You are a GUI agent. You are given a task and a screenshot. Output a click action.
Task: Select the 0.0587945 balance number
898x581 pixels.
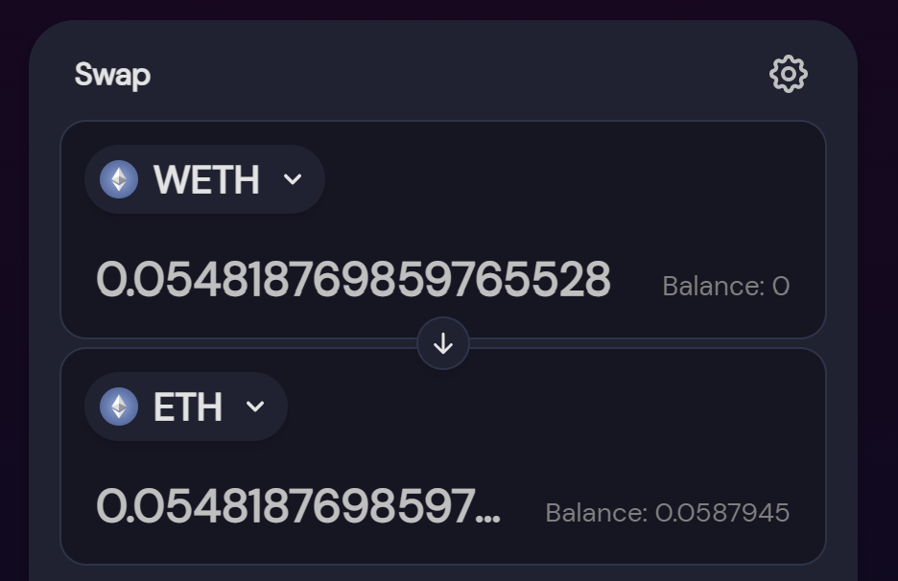tap(722, 513)
